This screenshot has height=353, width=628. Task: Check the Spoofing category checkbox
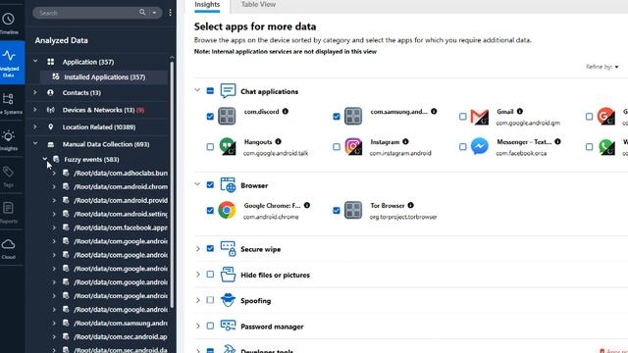click(x=210, y=300)
